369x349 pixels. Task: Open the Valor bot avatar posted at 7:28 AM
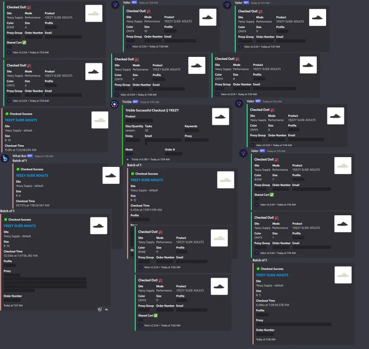[x=115, y=4]
